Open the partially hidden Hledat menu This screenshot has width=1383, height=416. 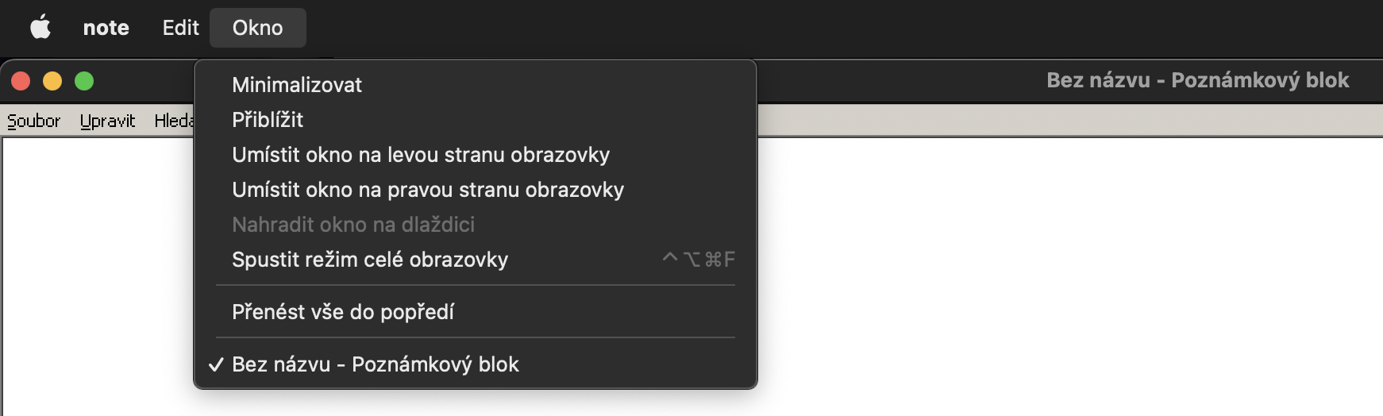click(174, 121)
